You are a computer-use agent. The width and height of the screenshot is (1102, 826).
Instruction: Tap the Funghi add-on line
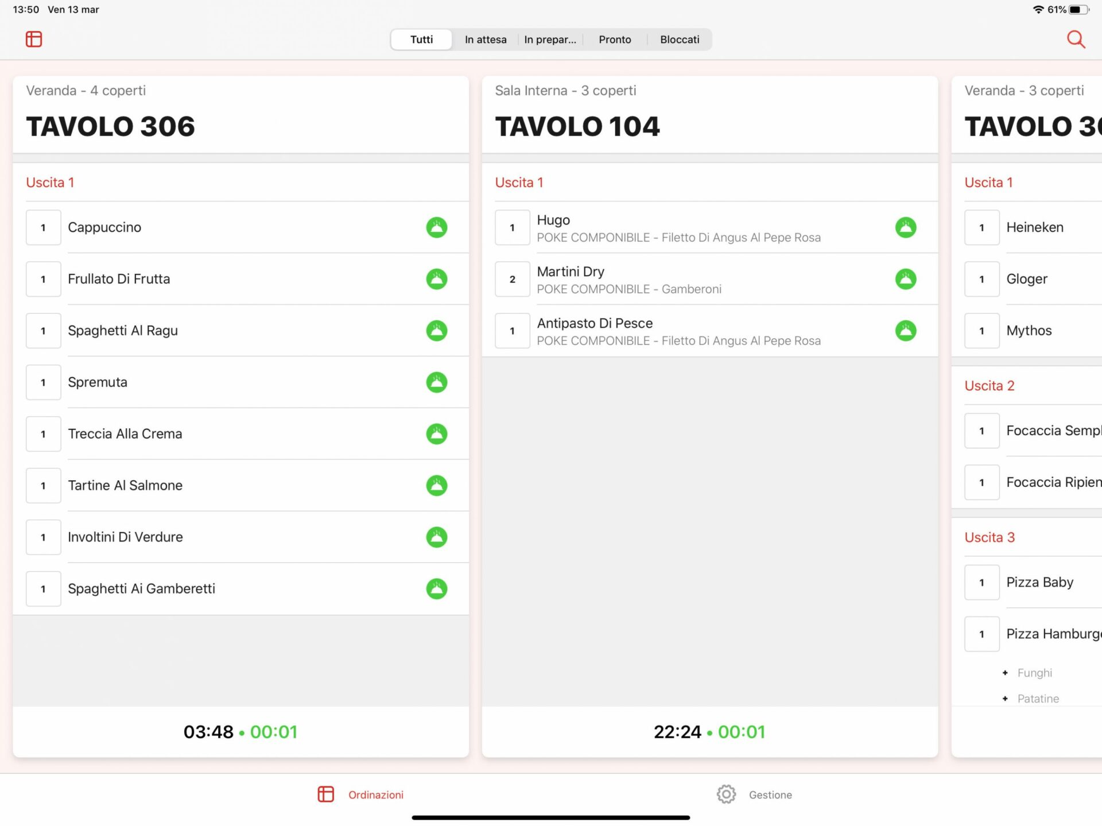(x=1034, y=673)
